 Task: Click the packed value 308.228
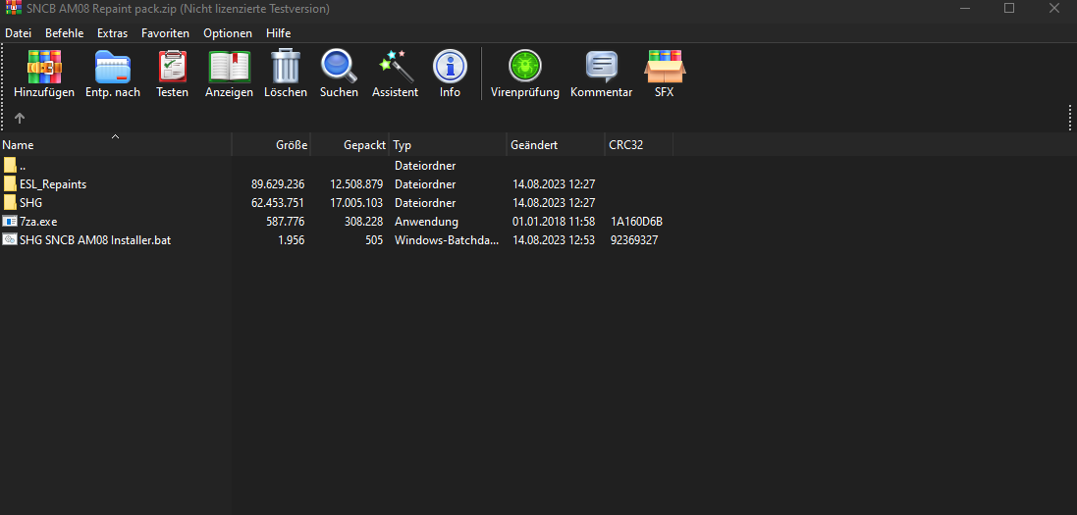pos(364,221)
